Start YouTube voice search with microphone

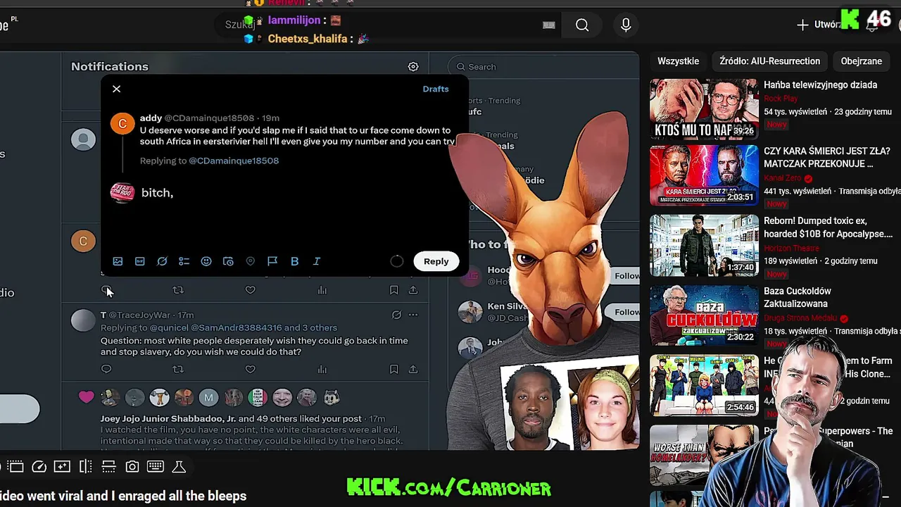626,25
